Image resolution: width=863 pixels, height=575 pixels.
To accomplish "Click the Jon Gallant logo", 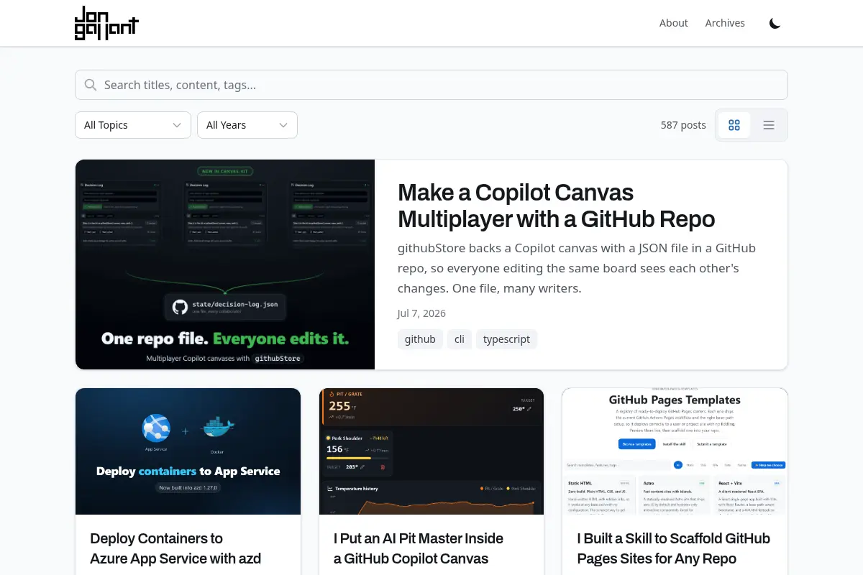I will tap(106, 23).
